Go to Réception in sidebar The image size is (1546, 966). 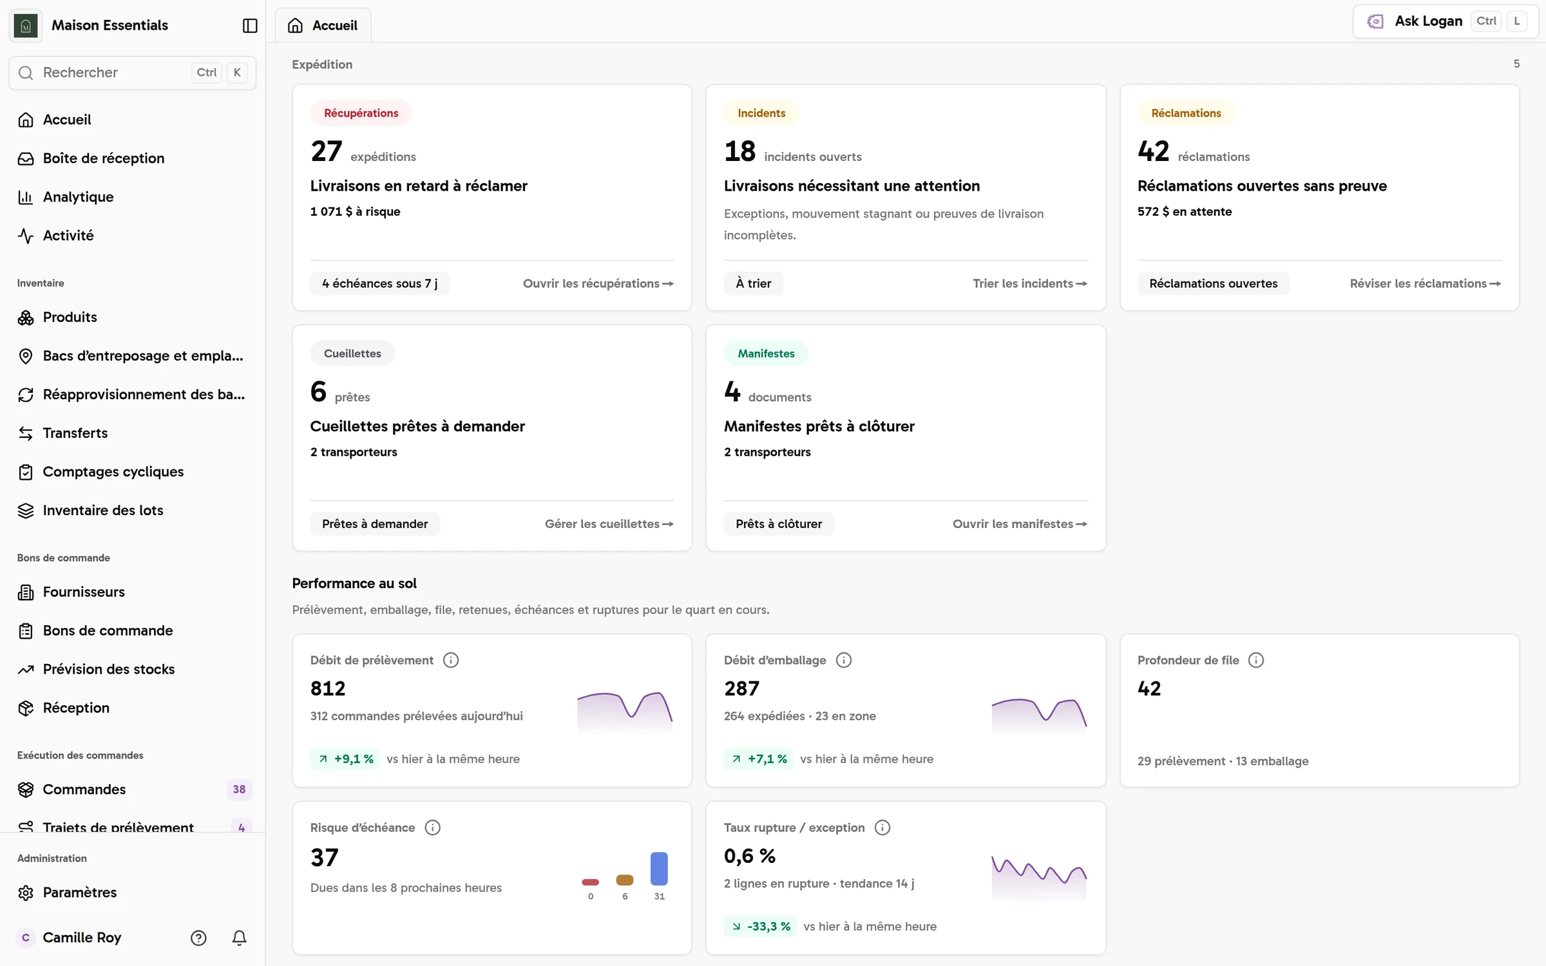click(133, 708)
